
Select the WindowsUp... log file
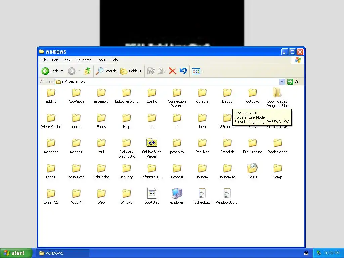[x=227, y=196]
